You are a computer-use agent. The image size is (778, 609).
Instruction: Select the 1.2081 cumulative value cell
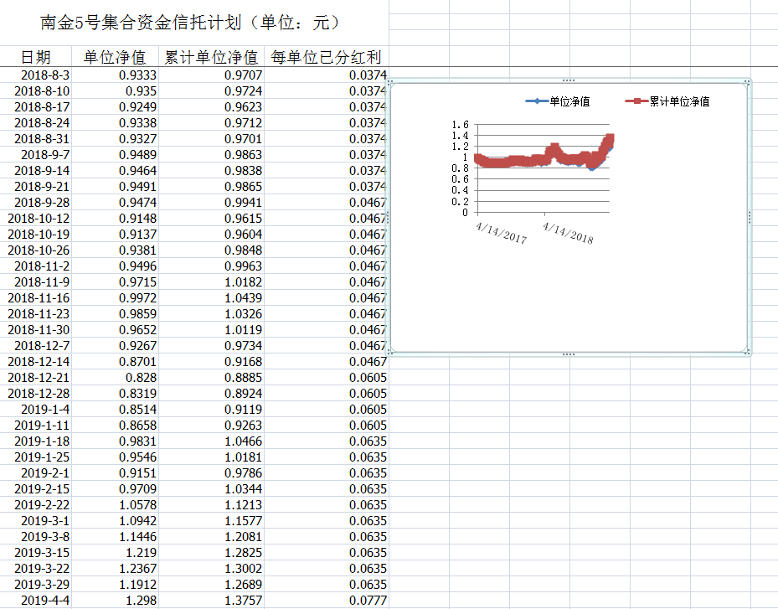(211, 536)
